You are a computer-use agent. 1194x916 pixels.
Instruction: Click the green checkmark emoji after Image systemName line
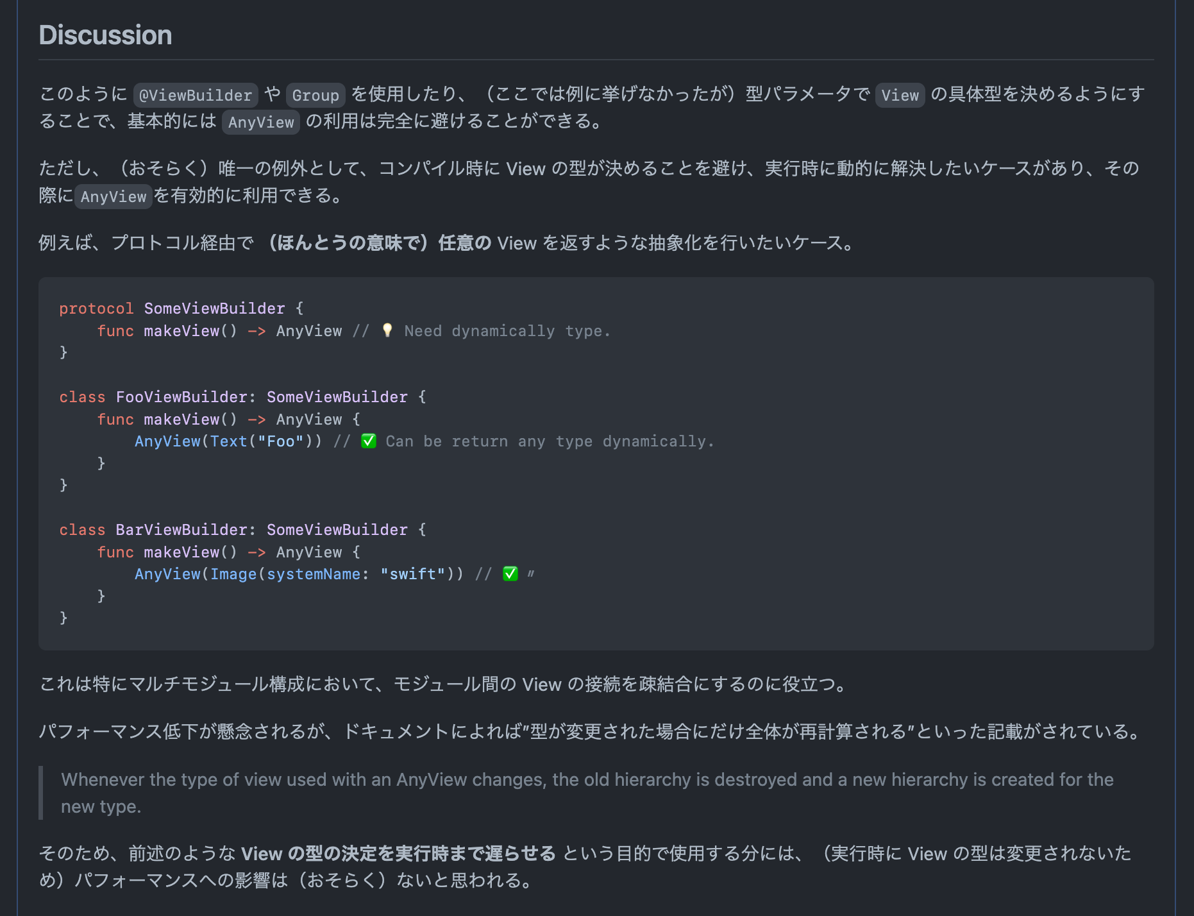pyautogui.click(x=510, y=574)
